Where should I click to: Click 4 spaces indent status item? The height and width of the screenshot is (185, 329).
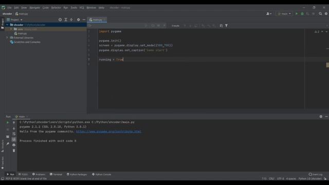tap(291, 179)
